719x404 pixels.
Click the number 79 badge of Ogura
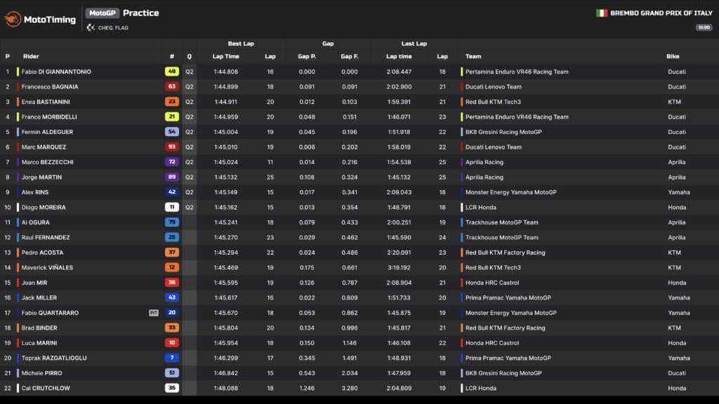click(x=172, y=222)
